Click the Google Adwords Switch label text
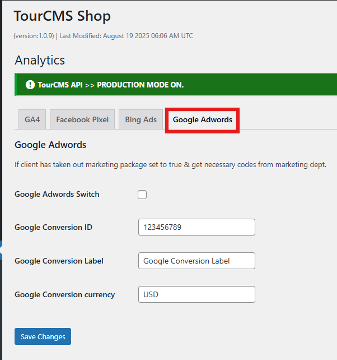The image size is (337, 360). coord(57,194)
